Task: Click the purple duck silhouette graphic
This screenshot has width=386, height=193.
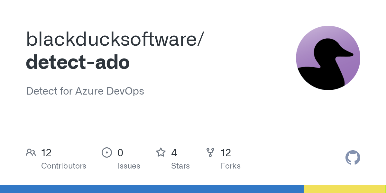Action: coord(328,58)
